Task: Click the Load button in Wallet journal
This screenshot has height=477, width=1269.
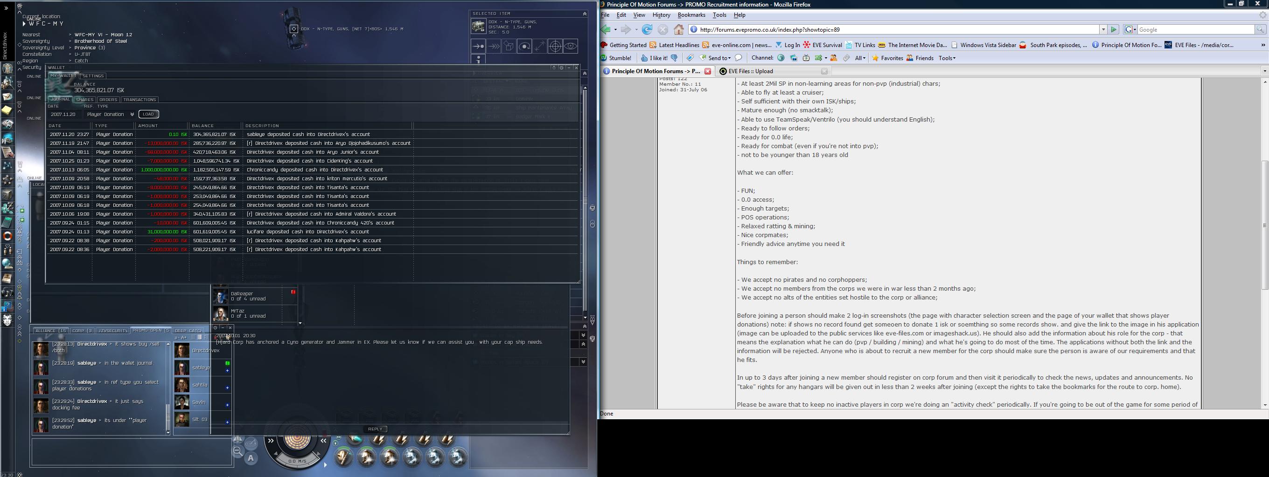Action: point(148,114)
